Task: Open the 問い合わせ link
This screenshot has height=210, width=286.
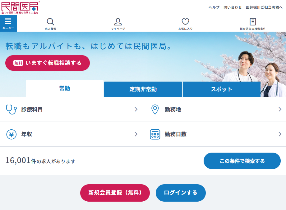Action: 233,7
